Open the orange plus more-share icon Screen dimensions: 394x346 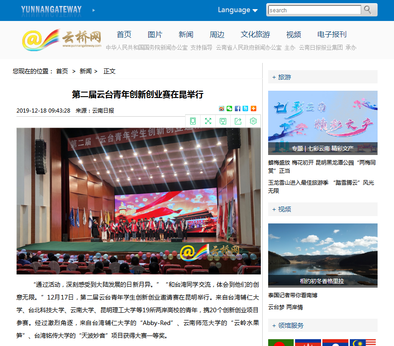tap(253, 108)
